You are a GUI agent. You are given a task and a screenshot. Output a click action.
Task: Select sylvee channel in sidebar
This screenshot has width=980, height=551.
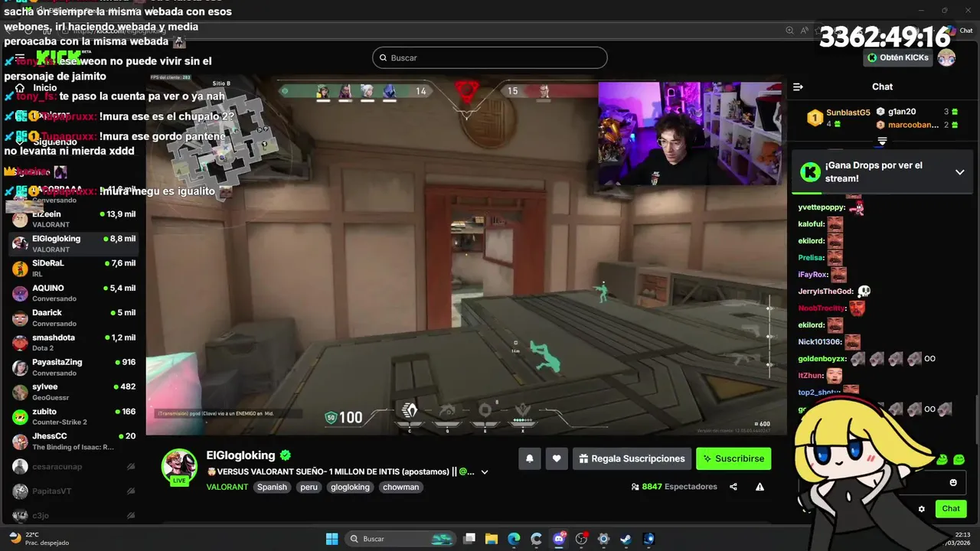click(73, 392)
